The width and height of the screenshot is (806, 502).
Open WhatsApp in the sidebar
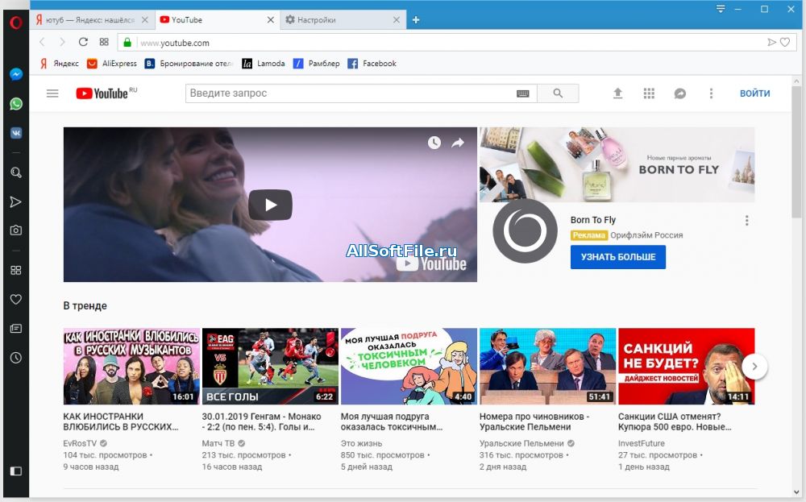16,104
